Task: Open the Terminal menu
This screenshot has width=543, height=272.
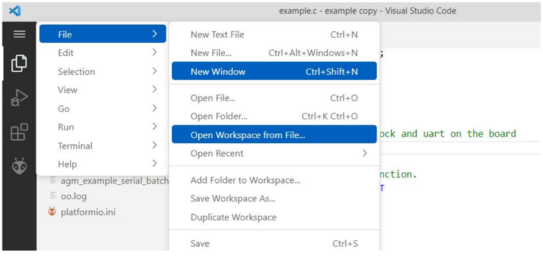Action: 102,145
